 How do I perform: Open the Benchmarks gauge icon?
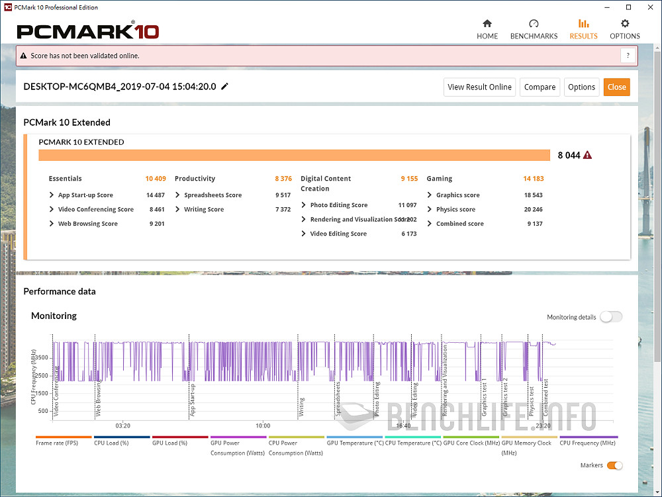534,24
